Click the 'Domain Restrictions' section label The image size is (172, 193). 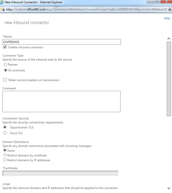[x=16, y=142]
